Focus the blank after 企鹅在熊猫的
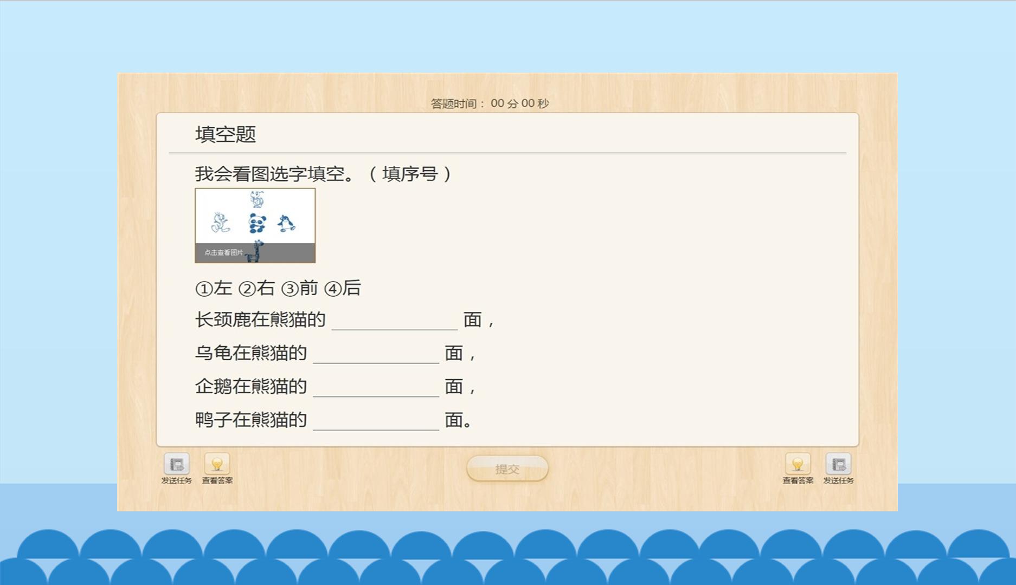The image size is (1016, 585). 376,388
